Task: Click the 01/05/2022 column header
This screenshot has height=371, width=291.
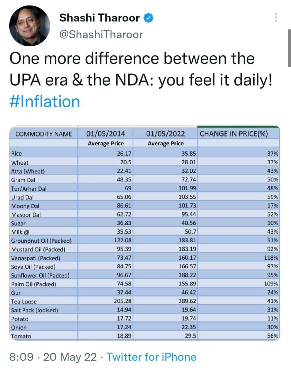Action: (165, 134)
